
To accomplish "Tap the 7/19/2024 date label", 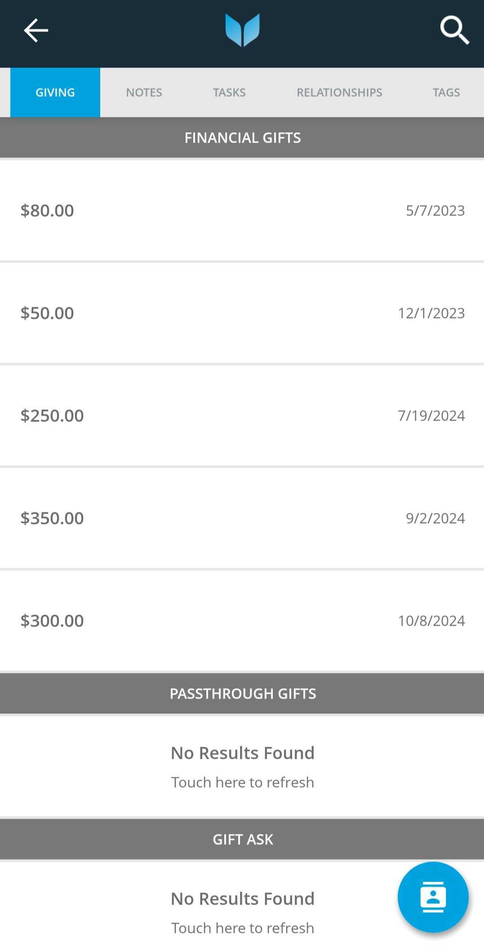I will [x=431, y=415].
